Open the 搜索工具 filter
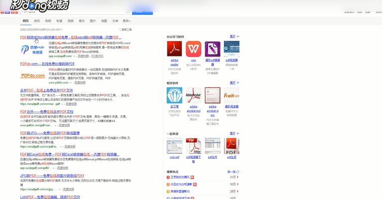 click(x=125, y=30)
